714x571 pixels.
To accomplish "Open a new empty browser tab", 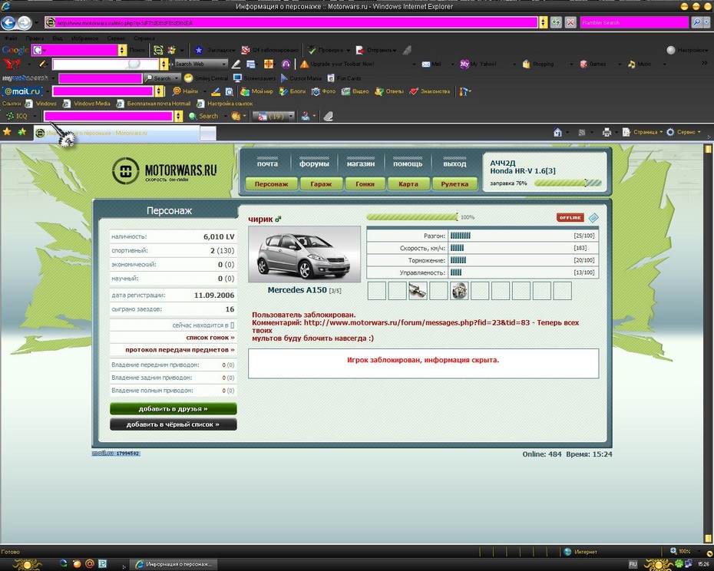I will 208,133.
